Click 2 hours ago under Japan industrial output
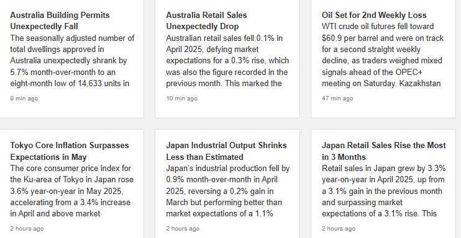This screenshot has height=238, width=461. (183, 229)
